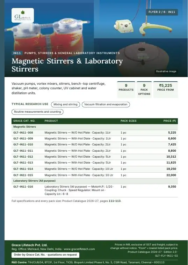The image size is (188, 265).
Task: Click the 'PRODUCT' column header
Action: pos(51,121)
